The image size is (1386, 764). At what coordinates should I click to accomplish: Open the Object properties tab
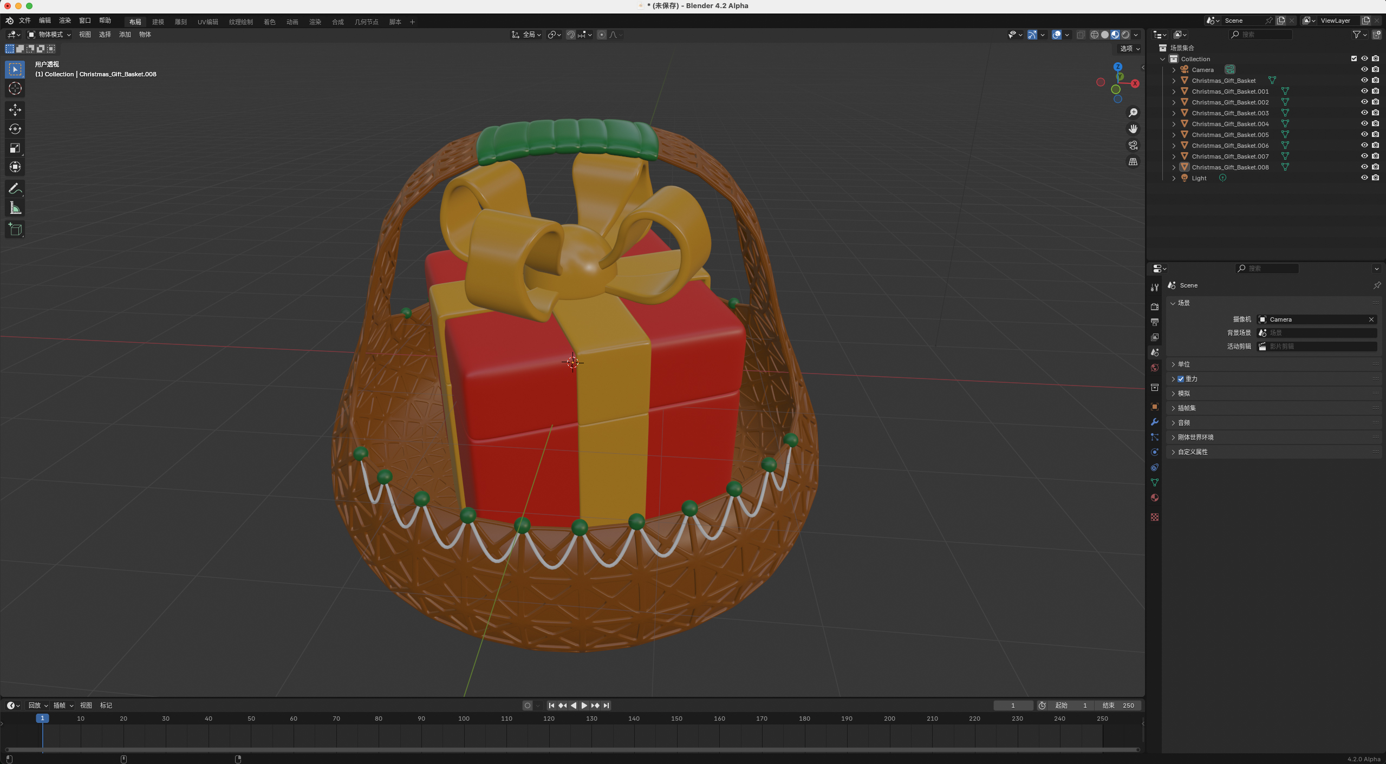(1154, 407)
